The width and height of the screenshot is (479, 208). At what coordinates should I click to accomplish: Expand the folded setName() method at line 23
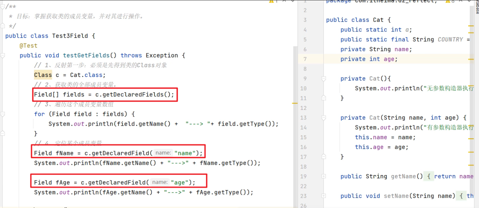(x=323, y=196)
